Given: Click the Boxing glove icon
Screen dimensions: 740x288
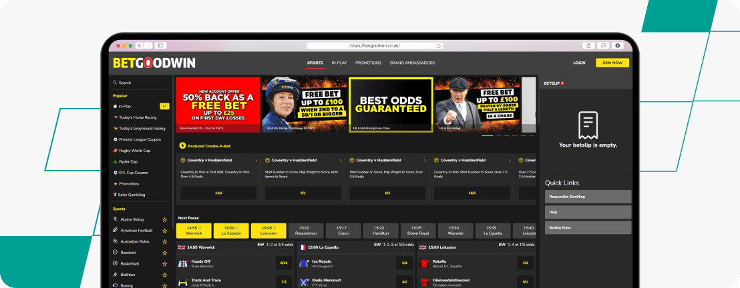Looking at the screenshot, I should pyautogui.click(x=115, y=285).
